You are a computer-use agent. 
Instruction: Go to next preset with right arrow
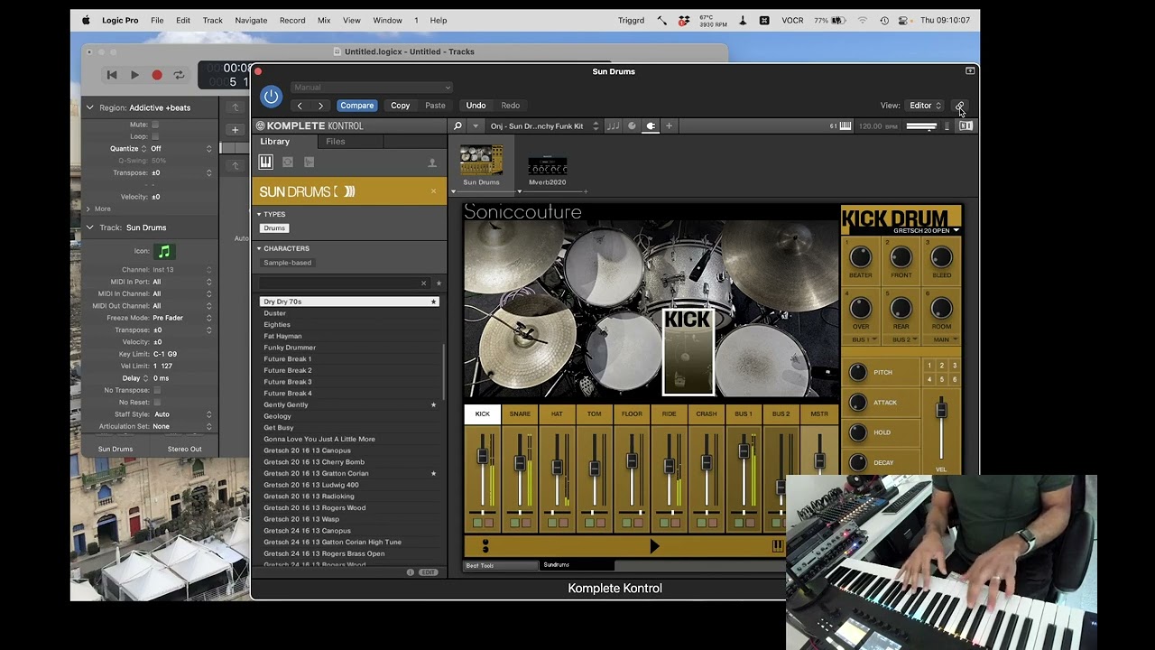(320, 106)
